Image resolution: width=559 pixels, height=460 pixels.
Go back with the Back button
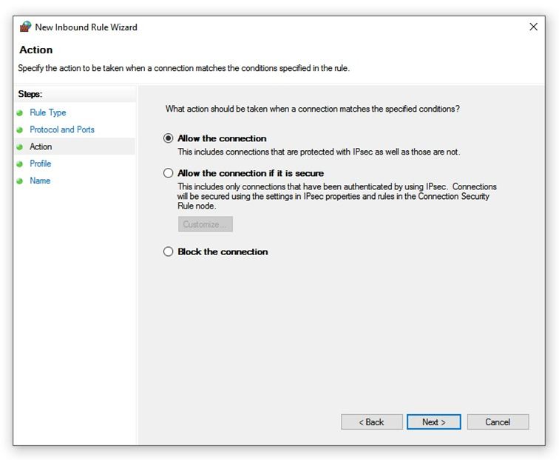click(x=372, y=422)
